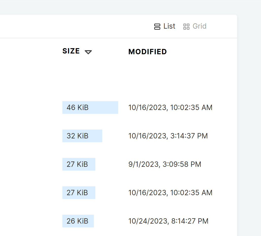The height and width of the screenshot is (236, 261).
Task: Click the shortest blue size bar
Action: point(91,221)
